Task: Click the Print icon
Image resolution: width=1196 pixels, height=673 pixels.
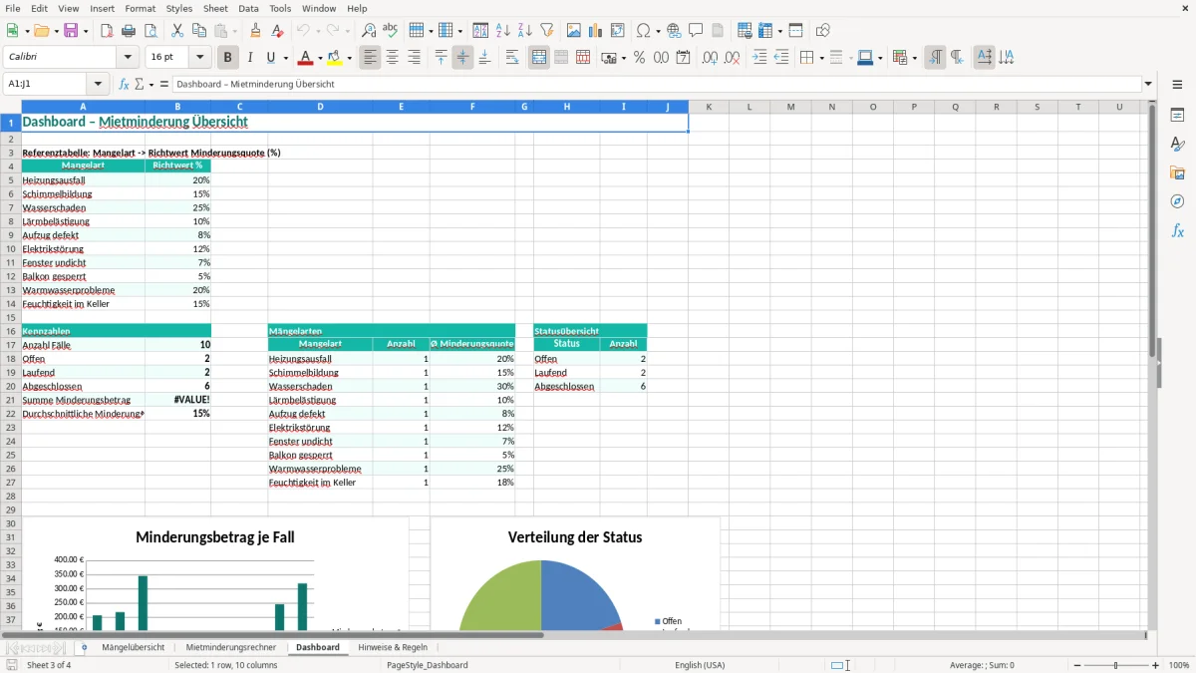Action: [129, 31]
